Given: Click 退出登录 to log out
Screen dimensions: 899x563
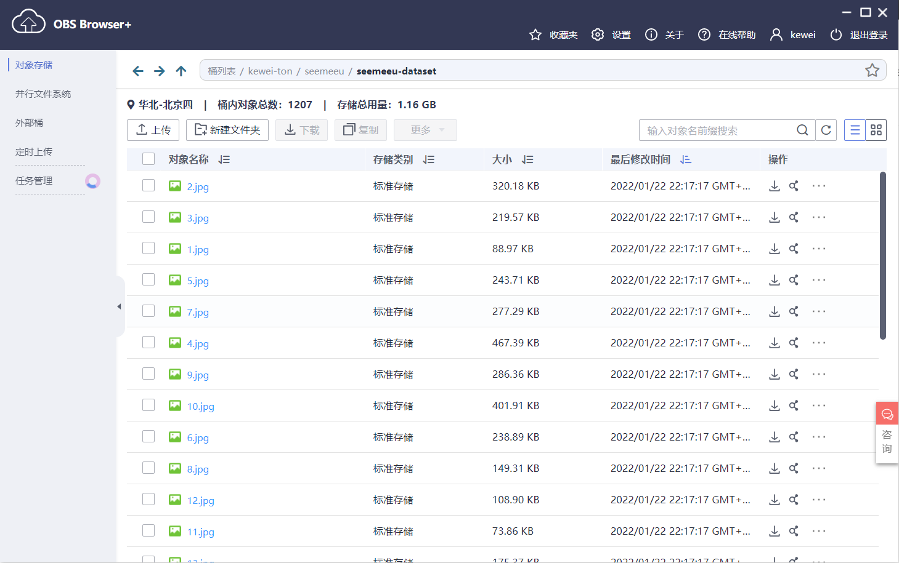Looking at the screenshot, I should (859, 34).
